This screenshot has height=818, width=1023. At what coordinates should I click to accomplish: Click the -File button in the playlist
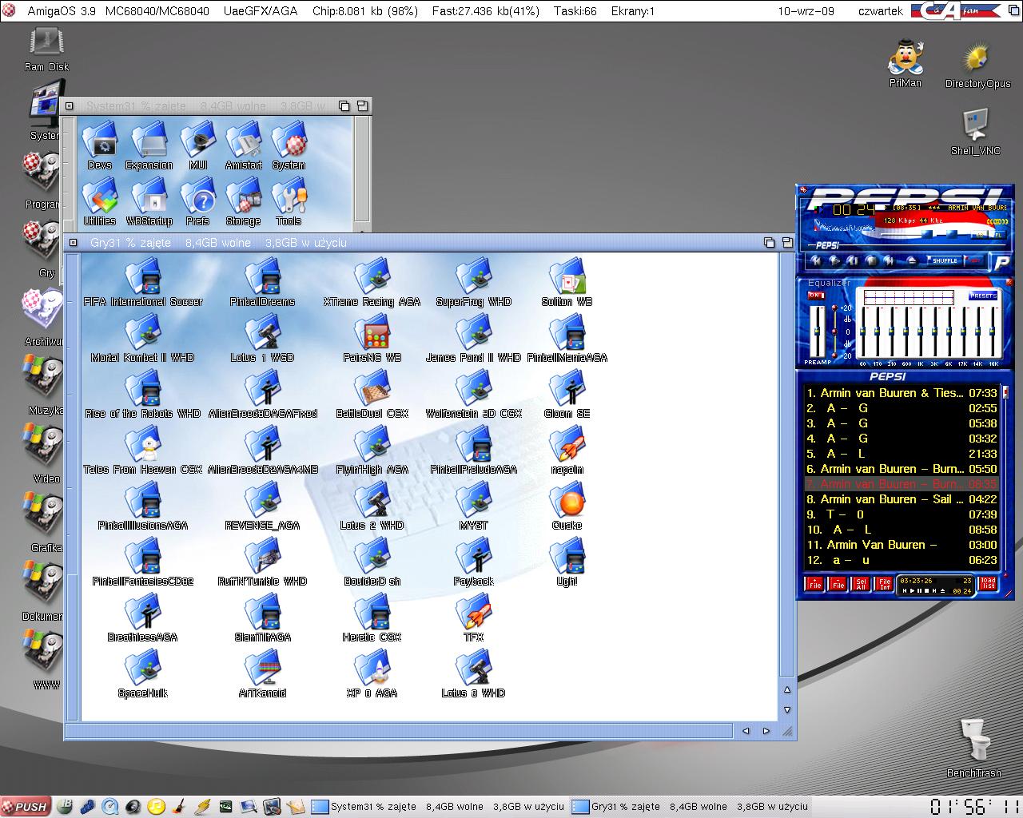(x=838, y=584)
